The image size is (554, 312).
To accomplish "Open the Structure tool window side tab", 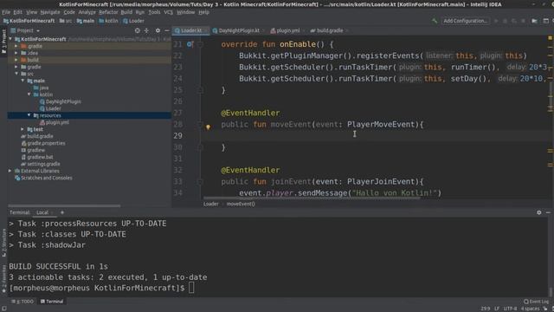I will click(x=3, y=243).
